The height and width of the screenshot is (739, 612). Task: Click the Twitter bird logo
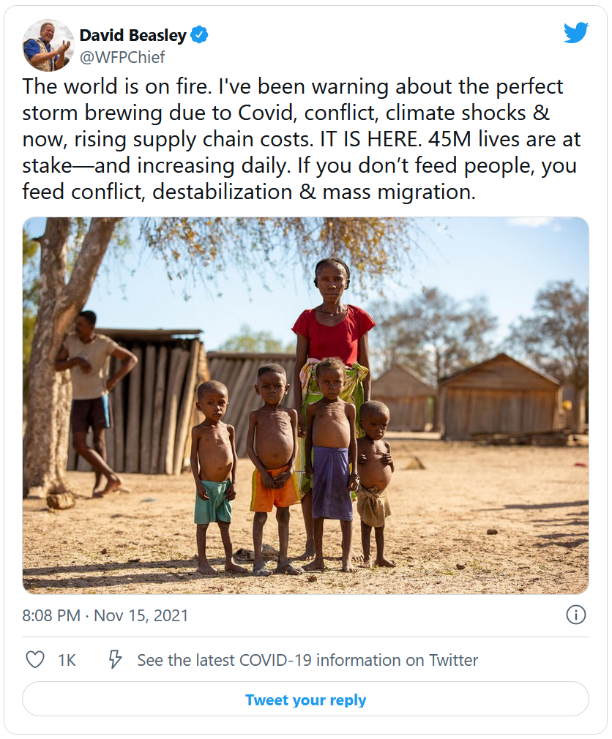click(576, 33)
